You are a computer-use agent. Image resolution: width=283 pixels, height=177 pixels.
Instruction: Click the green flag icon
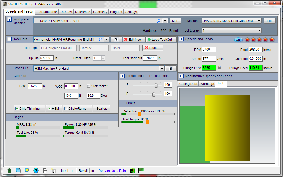click(x=141, y=170)
